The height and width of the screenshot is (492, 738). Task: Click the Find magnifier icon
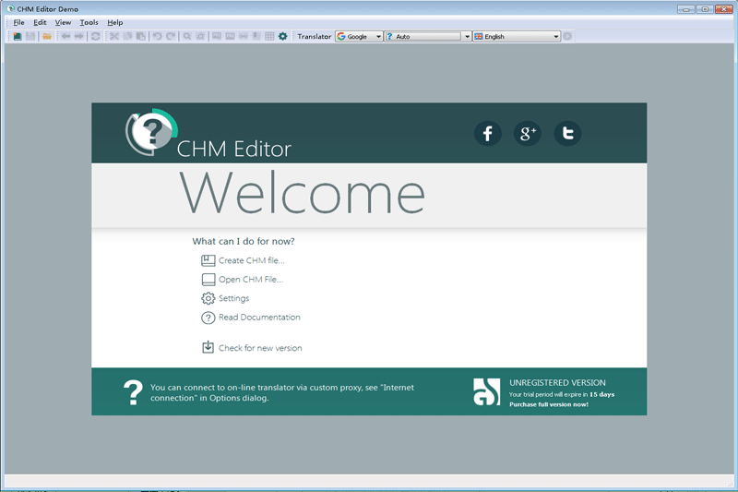[x=187, y=36]
